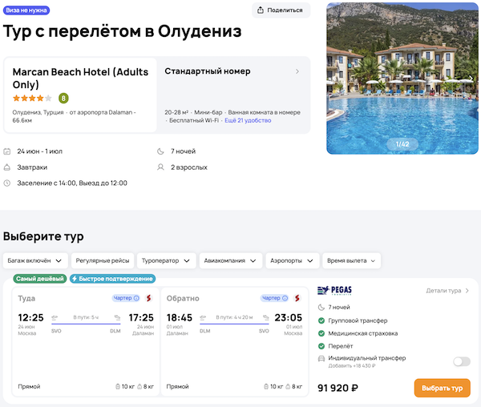This screenshot has height=407, width=481.
Task: Click the share icon next to Поделиться
Action: pos(262,10)
